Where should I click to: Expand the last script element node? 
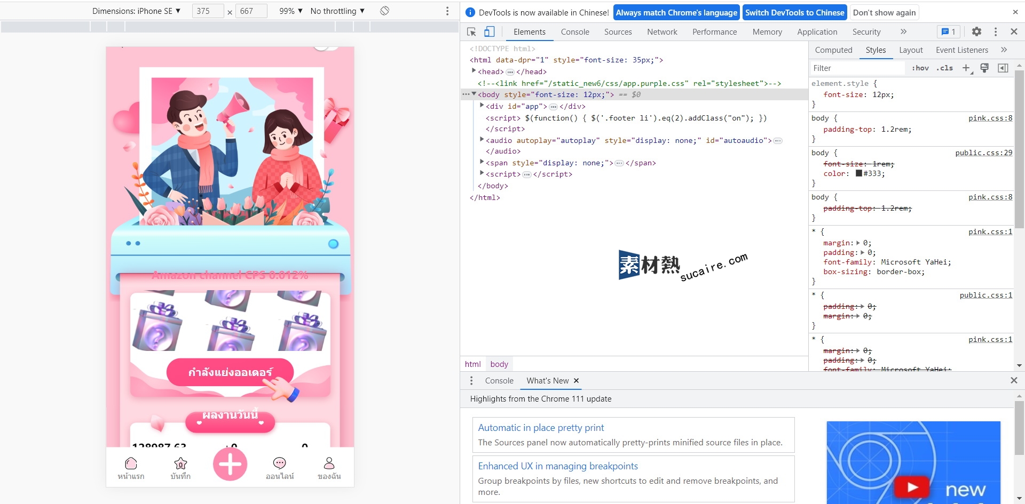pyautogui.click(x=482, y=173)
